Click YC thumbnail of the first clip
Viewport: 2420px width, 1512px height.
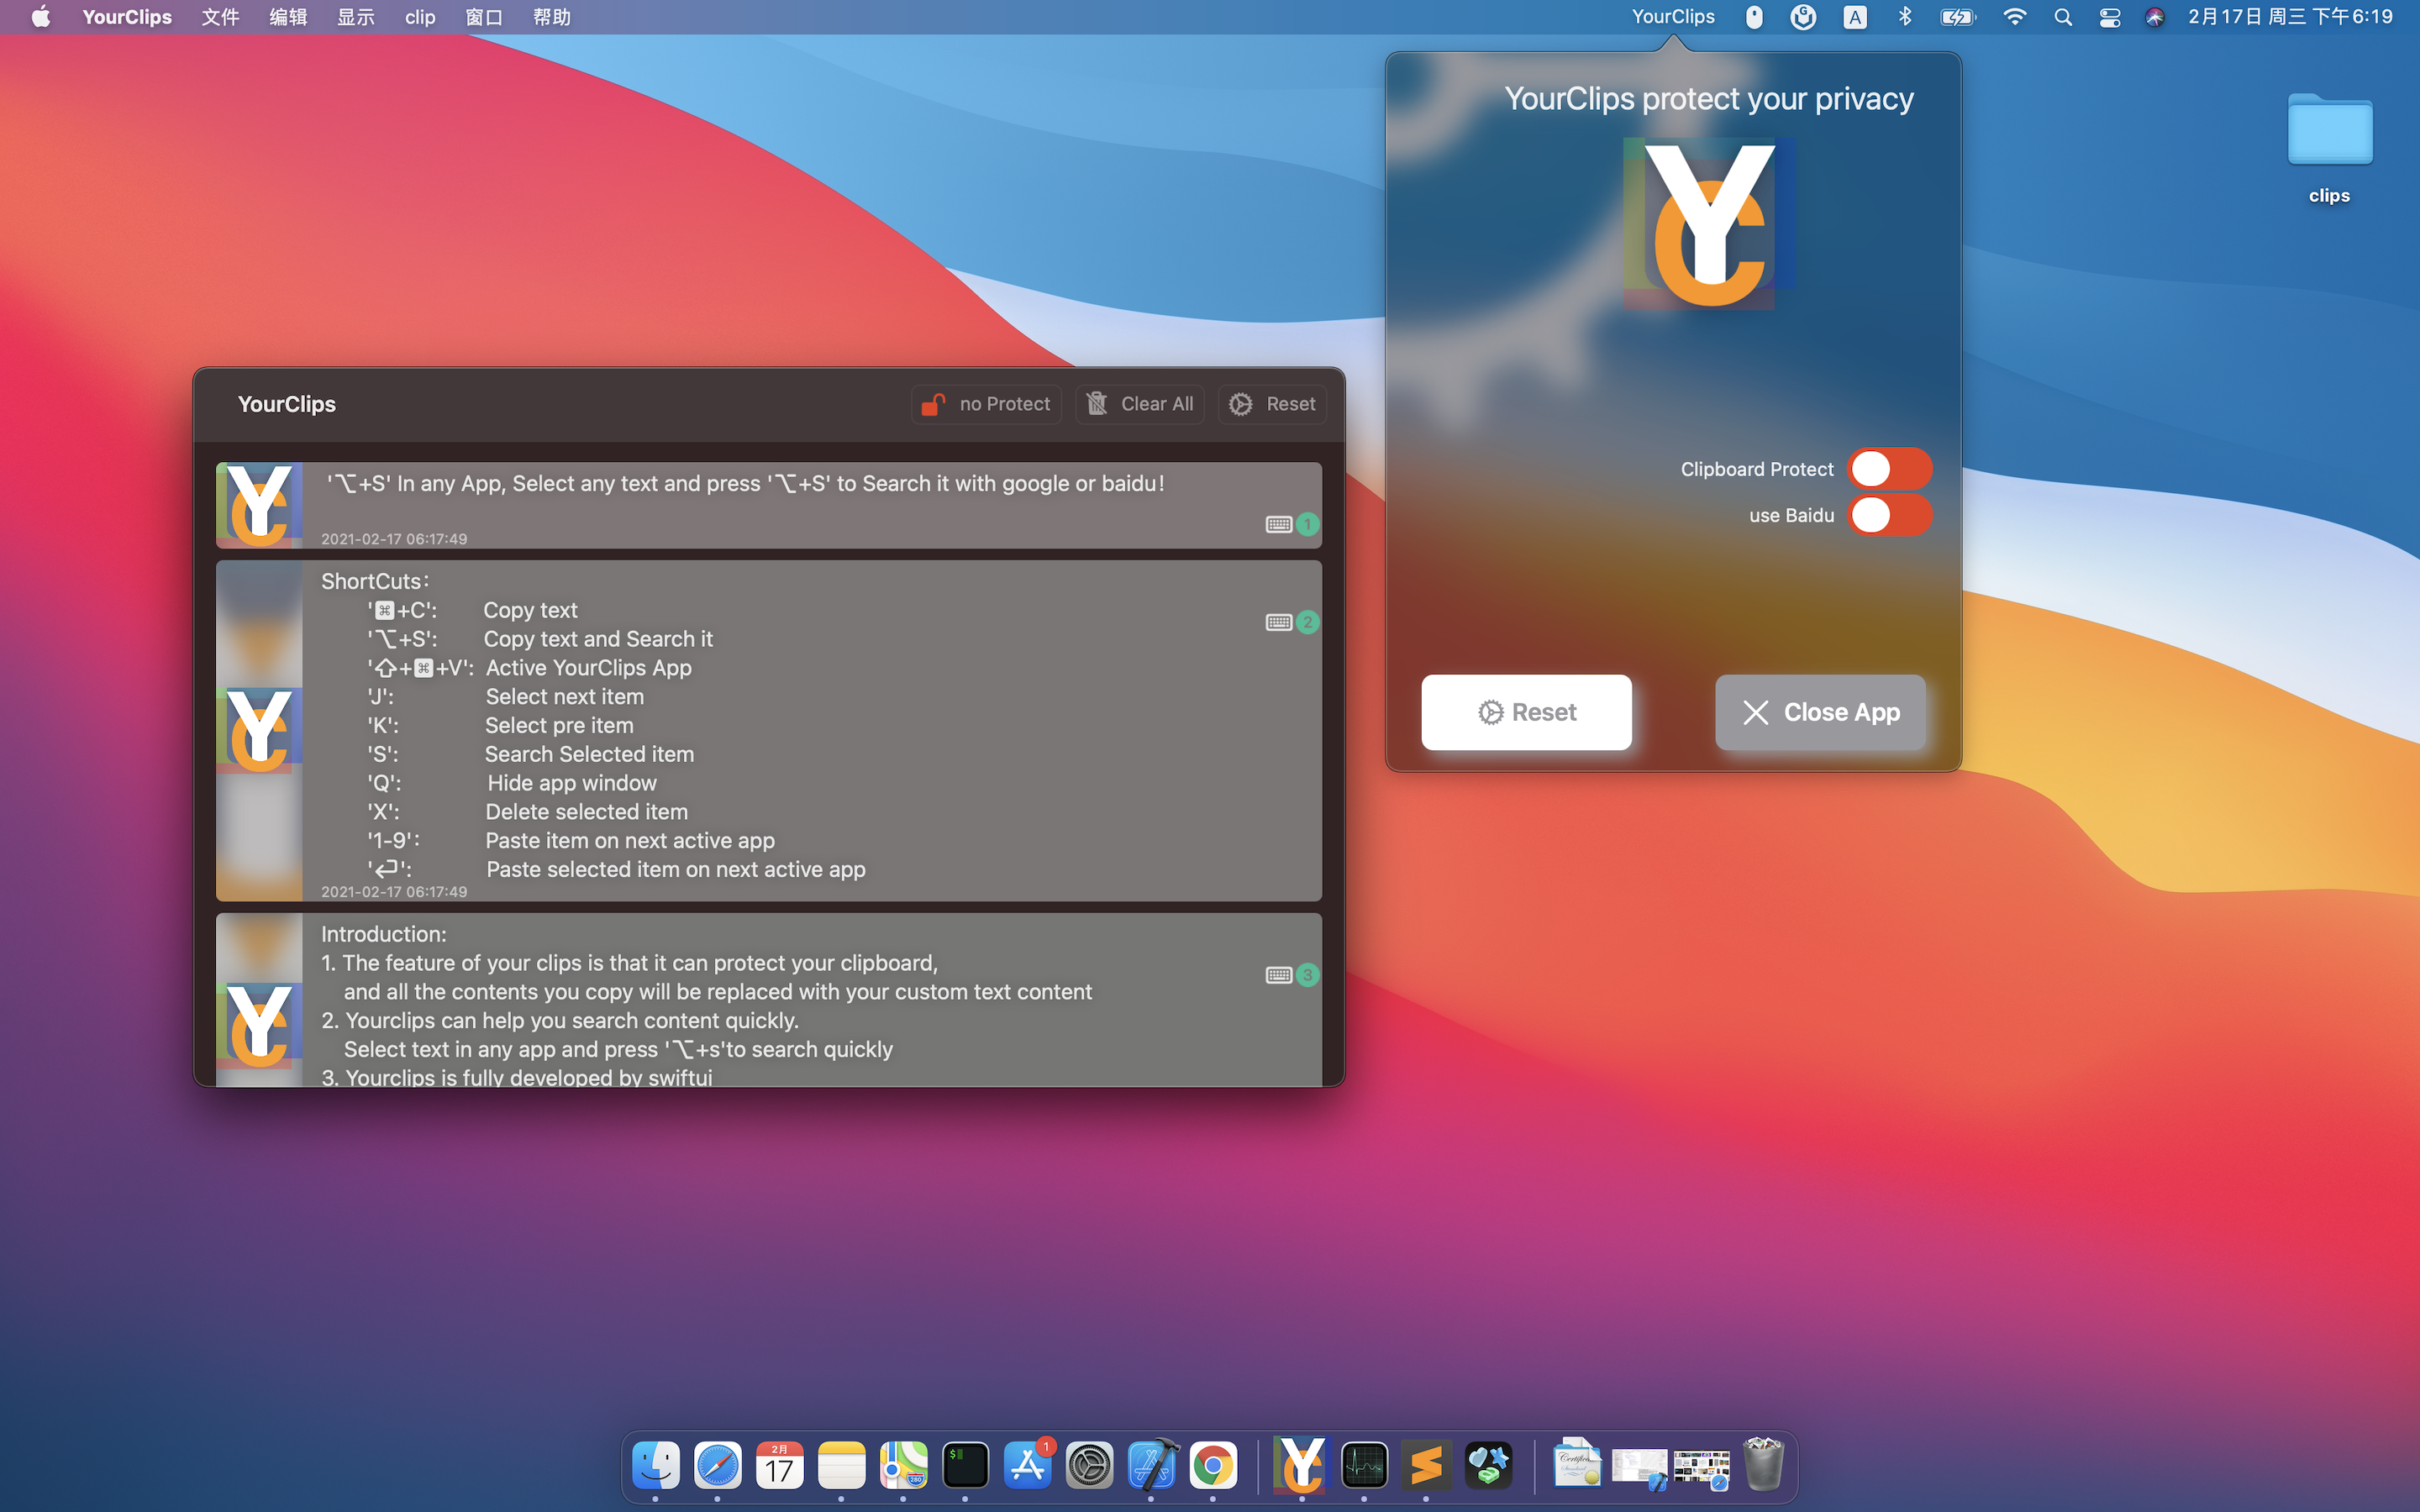259,505
